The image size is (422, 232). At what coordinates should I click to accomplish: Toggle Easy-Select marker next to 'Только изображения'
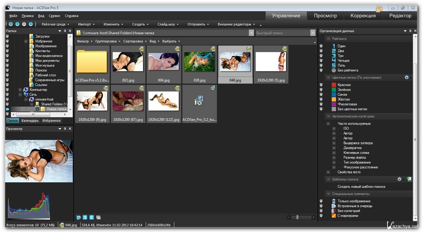(321, 201)
